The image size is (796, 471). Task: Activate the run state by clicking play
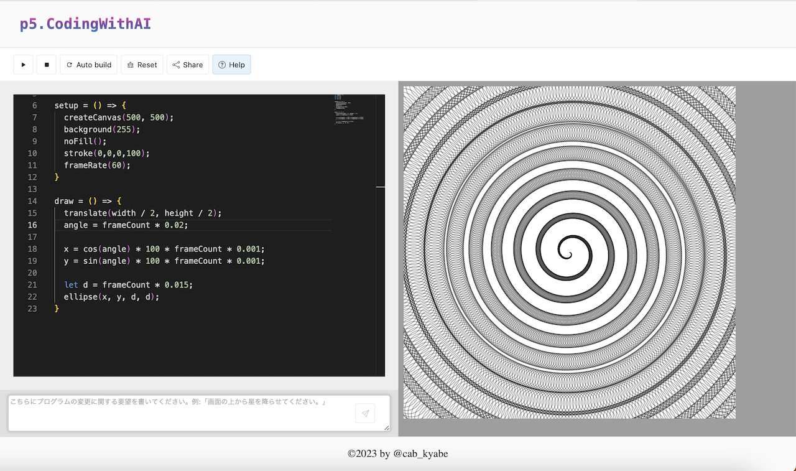23,64
